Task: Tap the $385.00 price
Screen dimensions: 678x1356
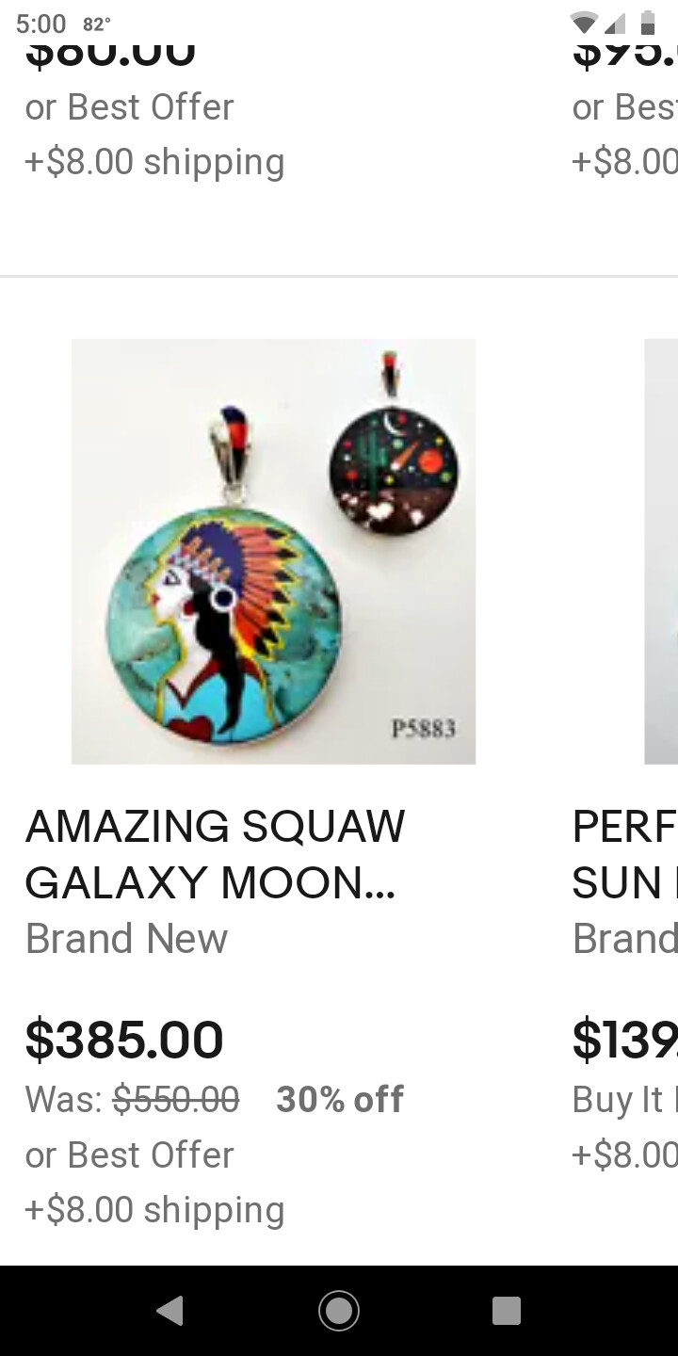Action: (124, 1040)
